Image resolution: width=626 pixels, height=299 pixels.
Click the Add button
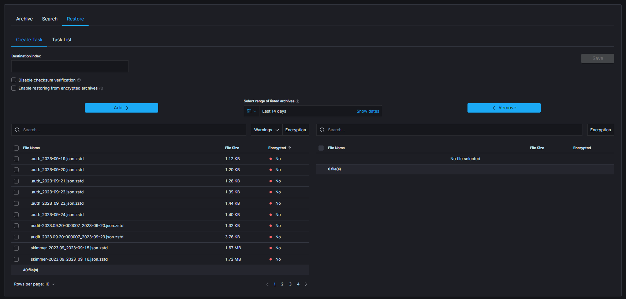coord(121,108)
